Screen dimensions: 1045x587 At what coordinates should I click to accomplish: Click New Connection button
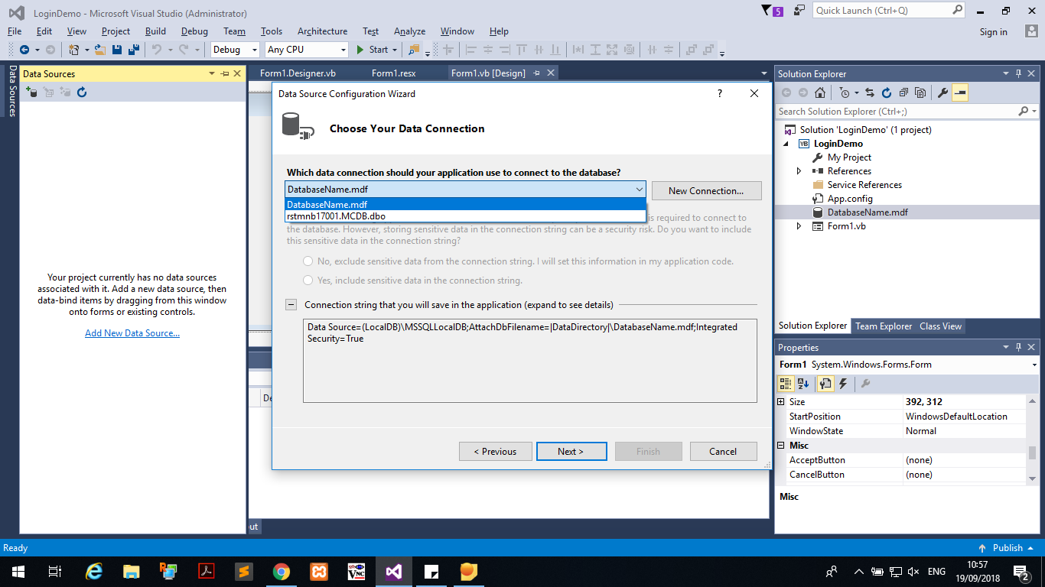pyautogui.click(x=706, y=190)
